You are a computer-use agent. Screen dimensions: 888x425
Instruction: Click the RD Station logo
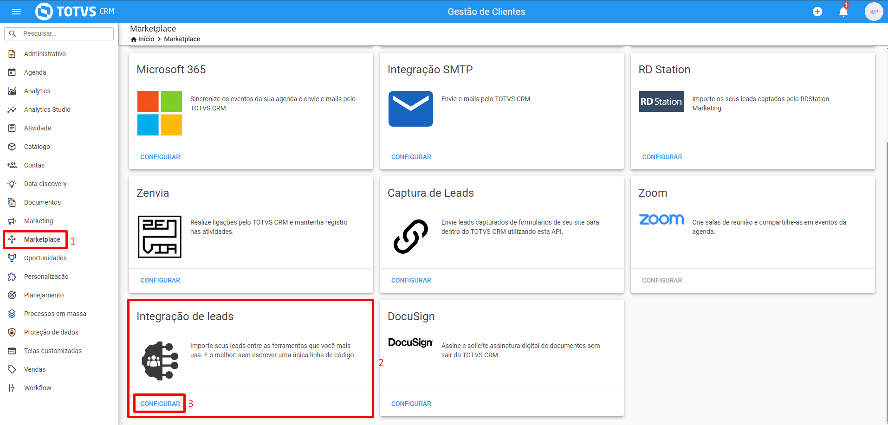(x=661, y=101)
